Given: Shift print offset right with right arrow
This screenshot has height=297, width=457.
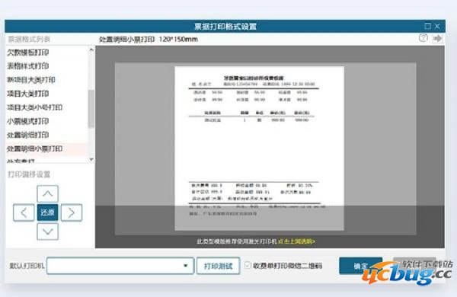Looking at the screenshot, I should 72,212.
